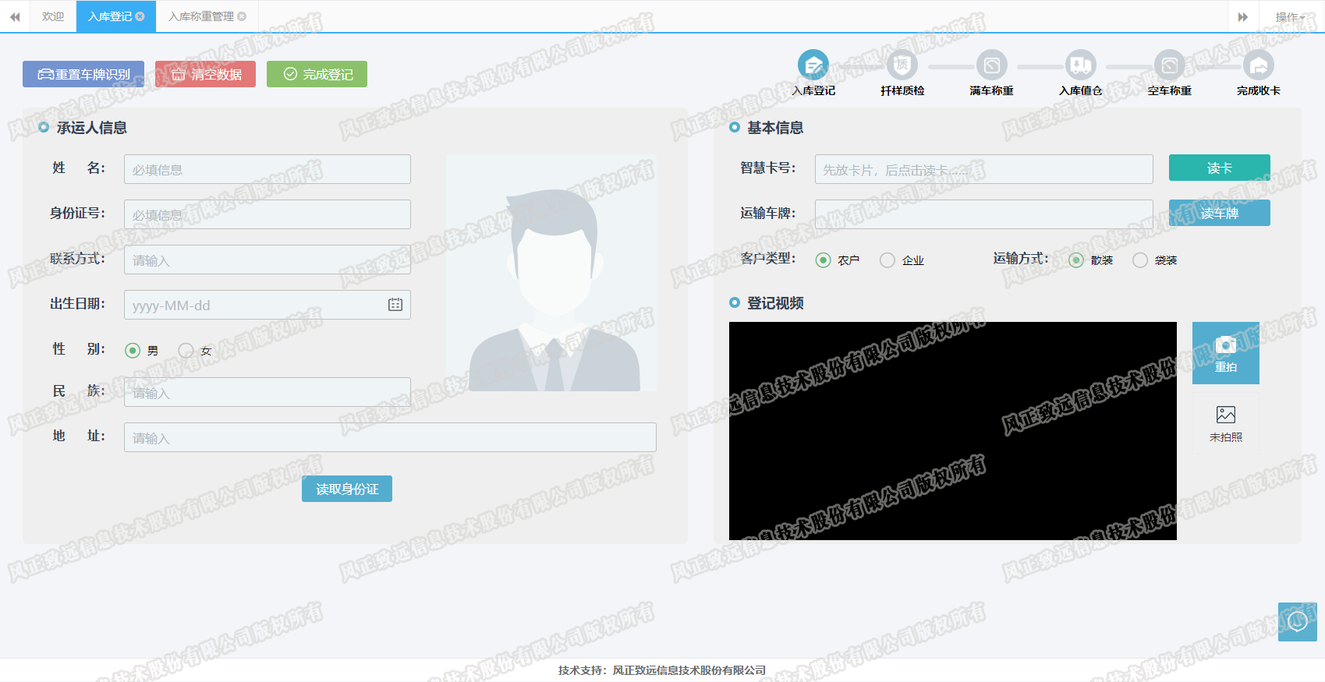Open calendar picker in 出生日期 field
This screenshot has width=1325, height=682.
pos(395,305)
